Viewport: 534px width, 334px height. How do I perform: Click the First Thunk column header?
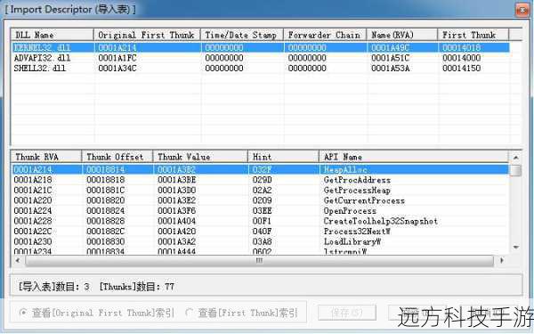(x=473, y=35)
